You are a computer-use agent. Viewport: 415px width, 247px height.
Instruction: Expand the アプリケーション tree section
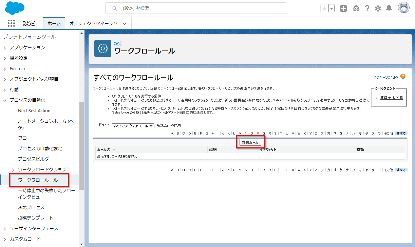pyautogui.click(x=5, y=48)
